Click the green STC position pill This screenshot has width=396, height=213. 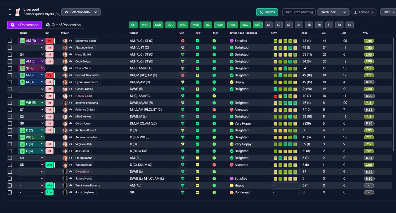click(257, 25)
